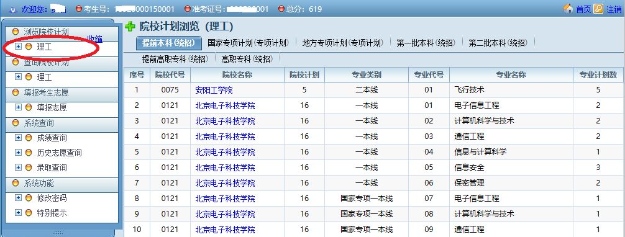Open 北京电子科技学院 link in row 10
This screenshot has width=625, height=237.
tap(225, 230)
